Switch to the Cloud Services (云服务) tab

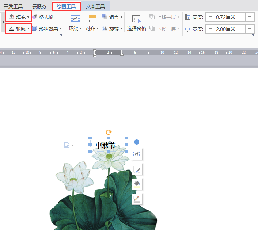[39, 6]
